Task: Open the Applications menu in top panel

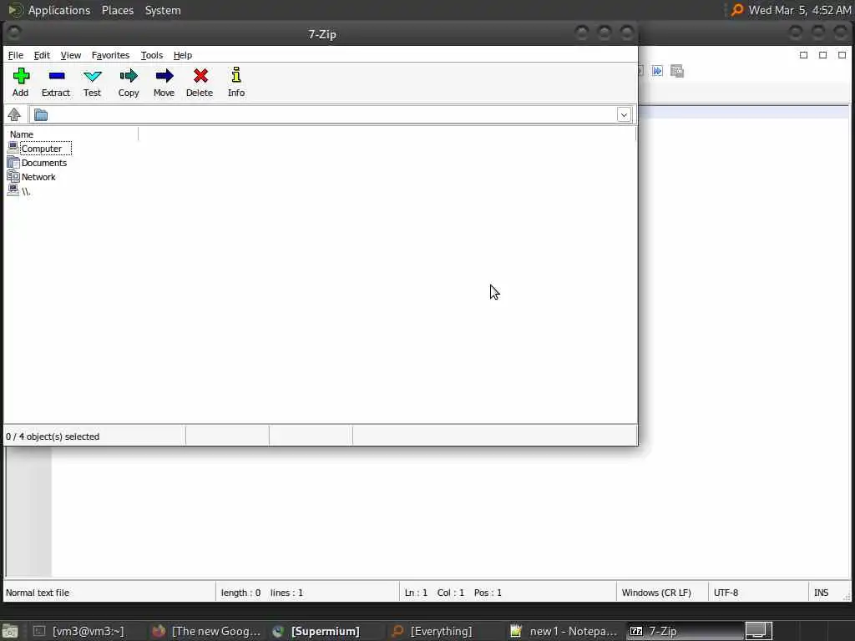Action: tap(59, 10)
